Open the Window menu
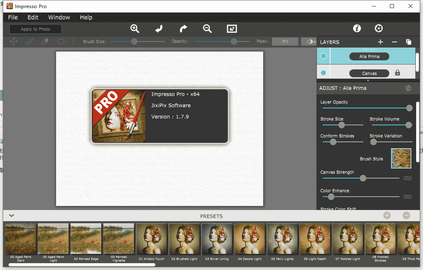The height and width of the screenshot is (270, 423). [59, 17]
